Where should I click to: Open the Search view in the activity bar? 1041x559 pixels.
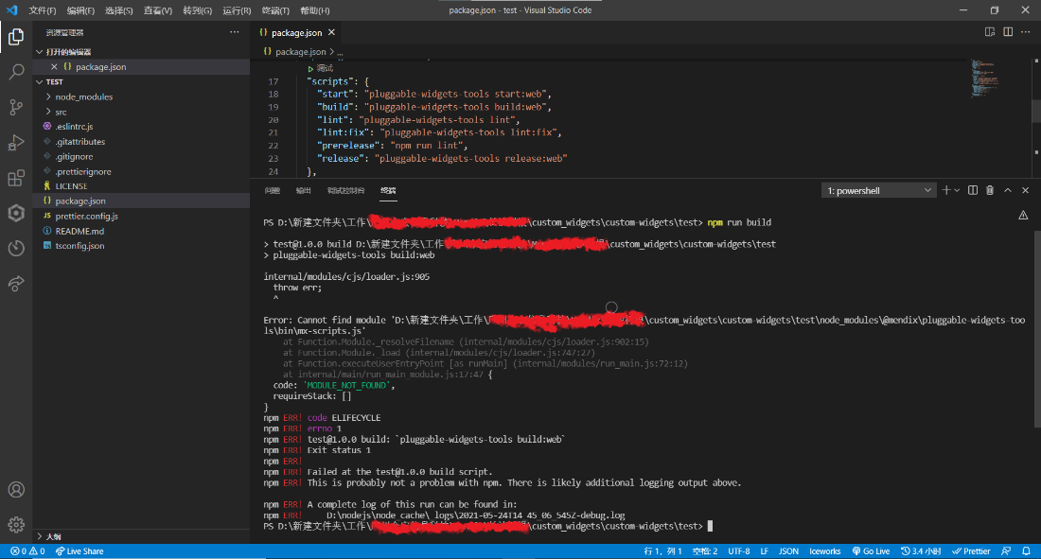16,72
